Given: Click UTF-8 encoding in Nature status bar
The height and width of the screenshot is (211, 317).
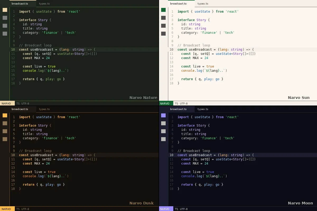Looking at the screenshot, I should [25, 104].
